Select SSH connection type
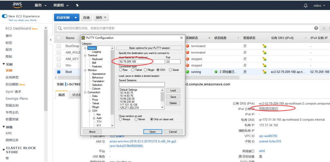The image size is (330, 162). point(158,70)
